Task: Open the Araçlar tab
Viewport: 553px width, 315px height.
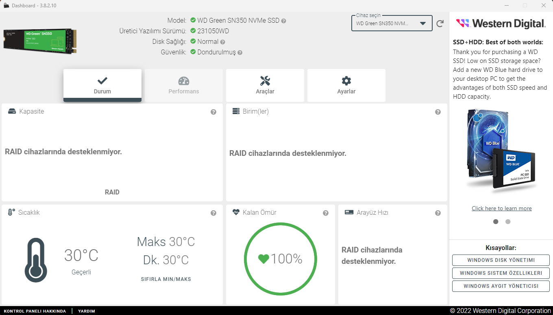Action: 265,85
